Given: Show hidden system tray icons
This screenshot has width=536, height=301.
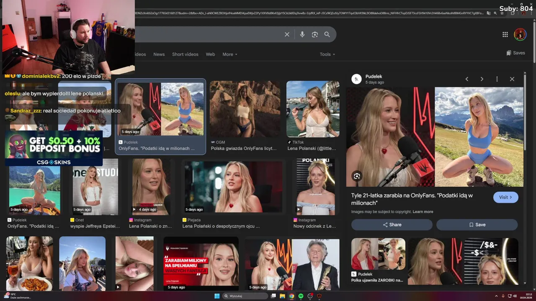Looking at the screenshot, I should pyautogui.click(x=496, y=296).
